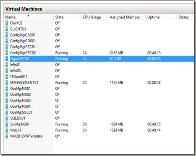Select the Web01 virtual machine name

coord(16,130)
